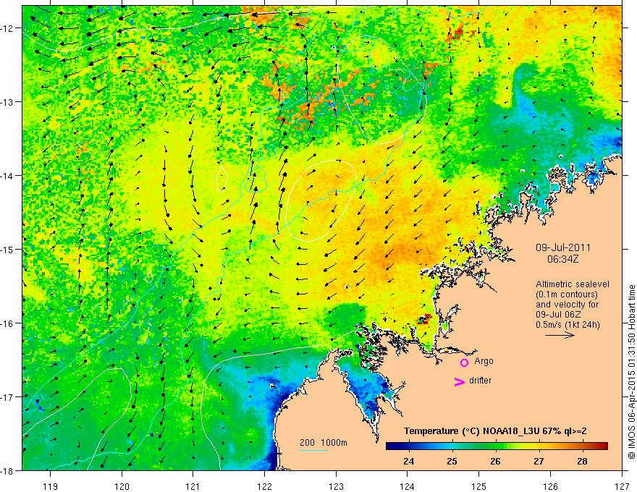Click the time label 06:34Z

click(562, 259)
